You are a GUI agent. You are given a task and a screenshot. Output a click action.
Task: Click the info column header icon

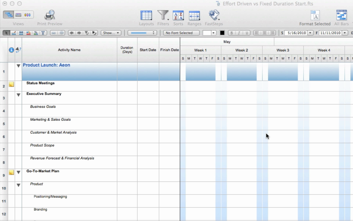[11, 50]
